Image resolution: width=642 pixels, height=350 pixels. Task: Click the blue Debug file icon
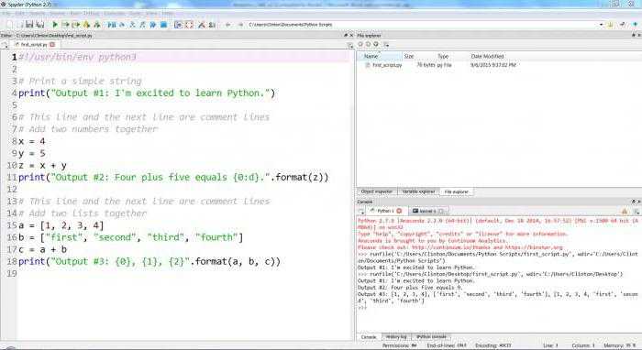pos(111,25)
